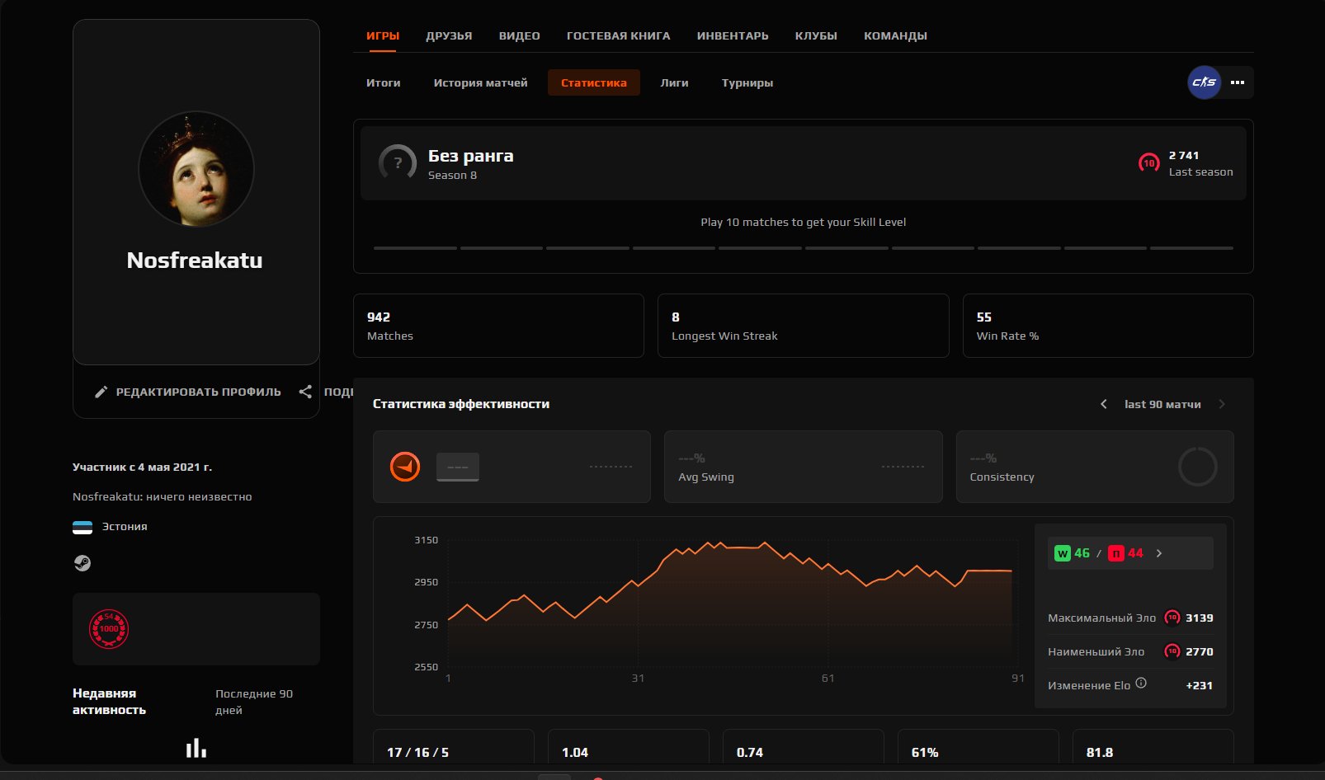Click the Avg Swing card
This screenshot has width=1325, height=780.
coord(803,467)
